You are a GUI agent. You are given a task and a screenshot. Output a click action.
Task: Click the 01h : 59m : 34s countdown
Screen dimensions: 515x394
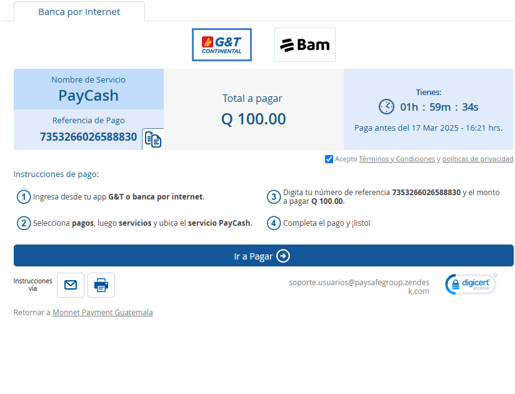(x=439, y=107)
